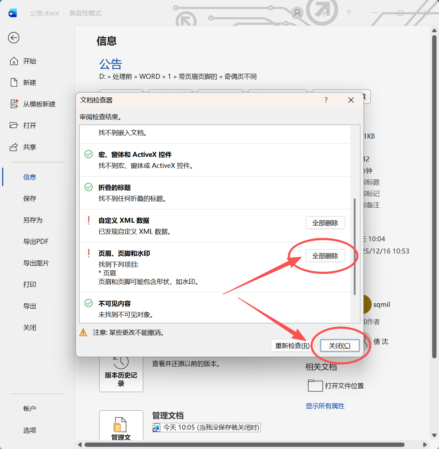Click the last modified by name 倩 沈

click(x=381, y=342)
